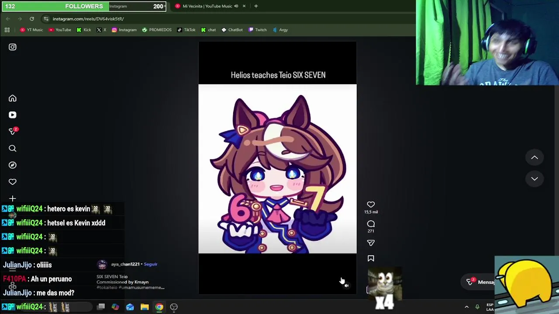Like the reel with heart icon
The height and width of the screenshot is (314, 559).
[x=371, y=205]
